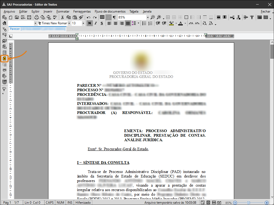Click the open folder icon
274x205 pixels.
pos(17,17)
